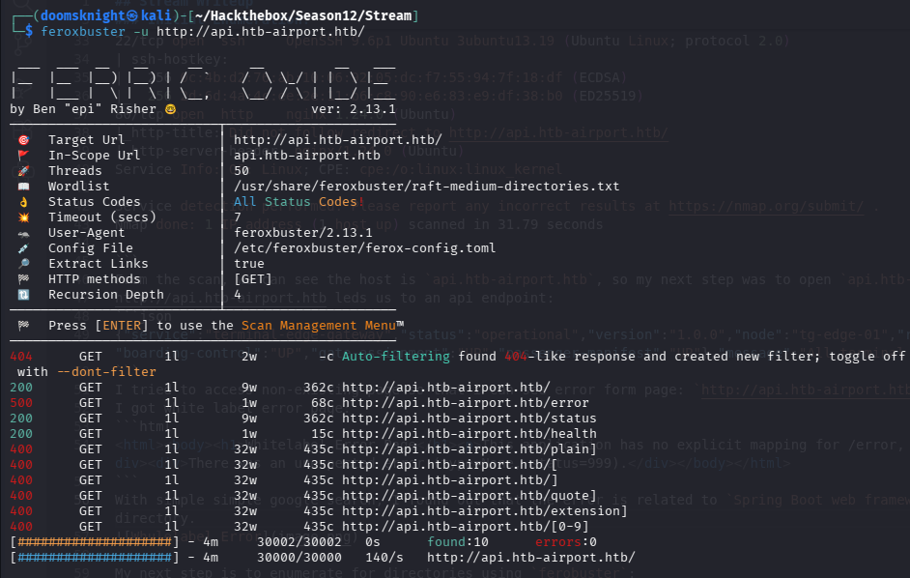910x578 pixels.
Task: Click the /etc/feroxbuster/ferox-config.toml path
Action: click(x=364, y=248)
